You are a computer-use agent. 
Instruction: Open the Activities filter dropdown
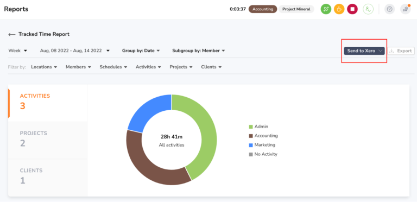(x=148, y=67)
